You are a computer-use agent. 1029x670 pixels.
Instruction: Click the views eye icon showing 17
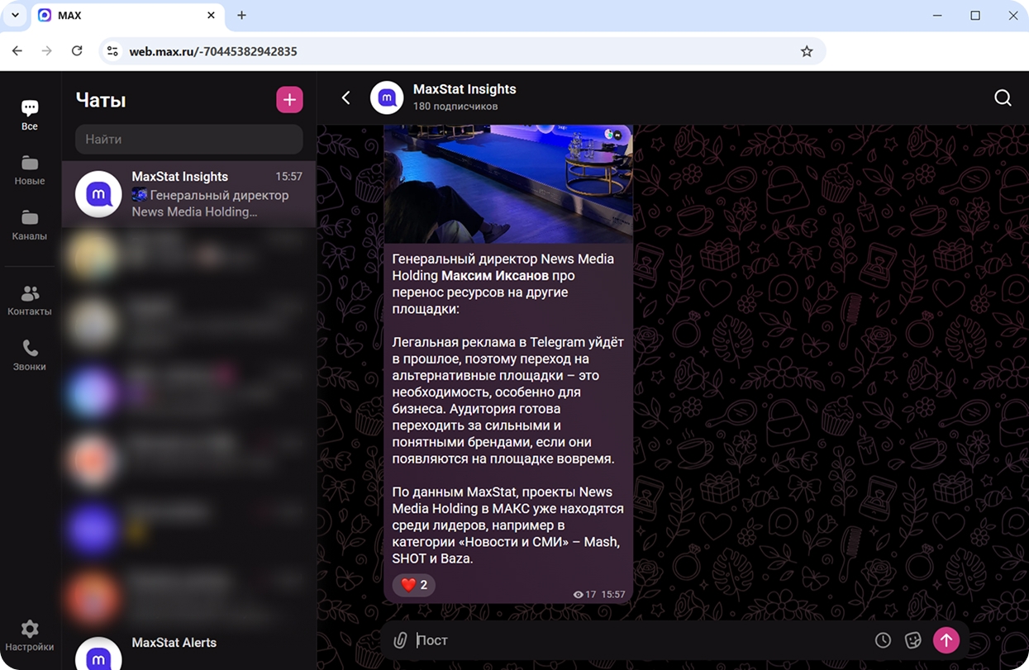pyautogui.click(x=579, y=595)
